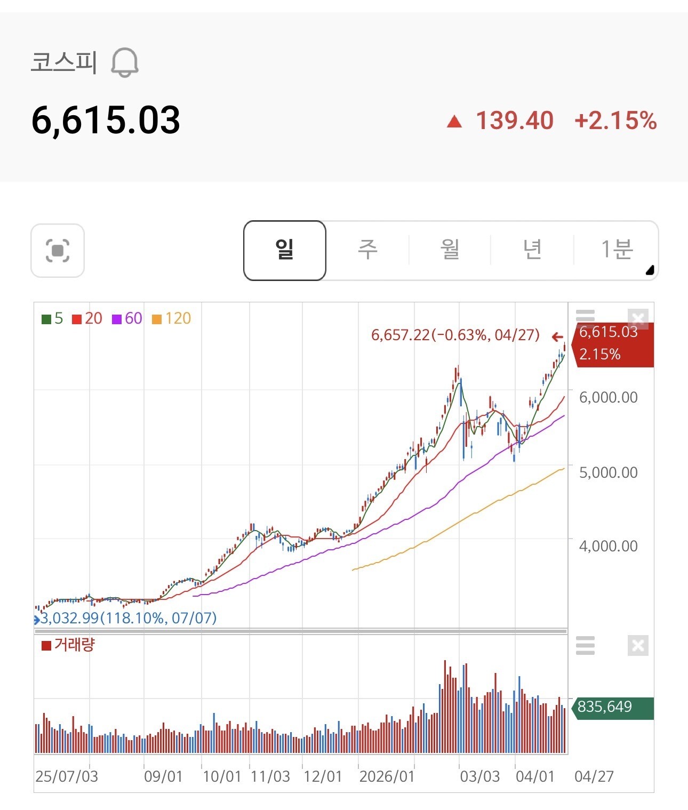Toggle the 20-day moving average legend
Viewport: 688px width, 810px height.
coord(87,319)
